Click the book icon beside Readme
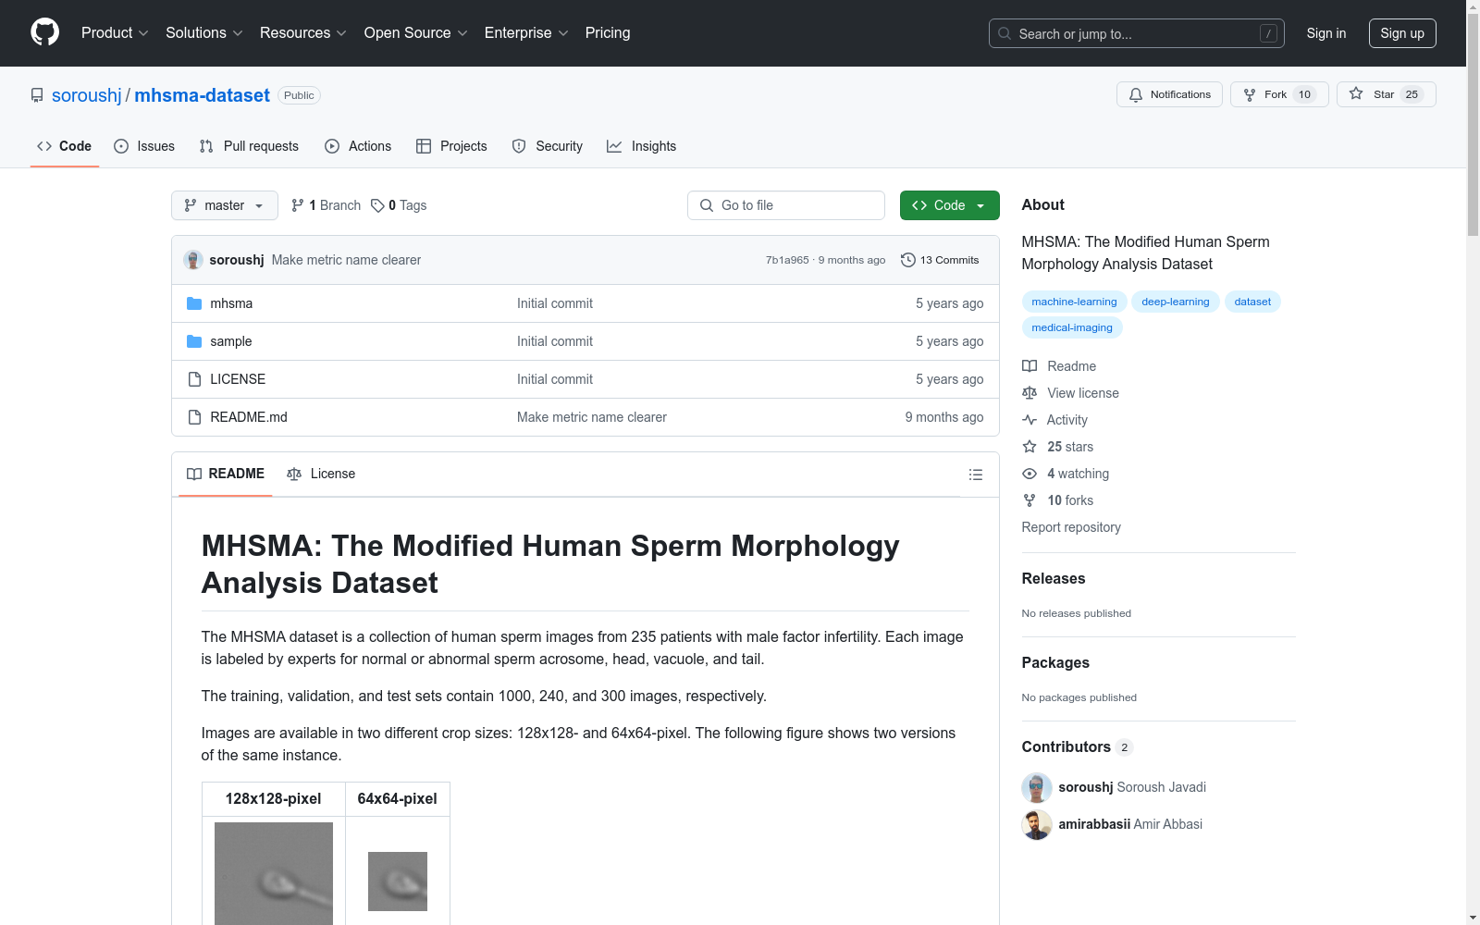This screenshot has width=1480, height=925. tap(1030, 366)
